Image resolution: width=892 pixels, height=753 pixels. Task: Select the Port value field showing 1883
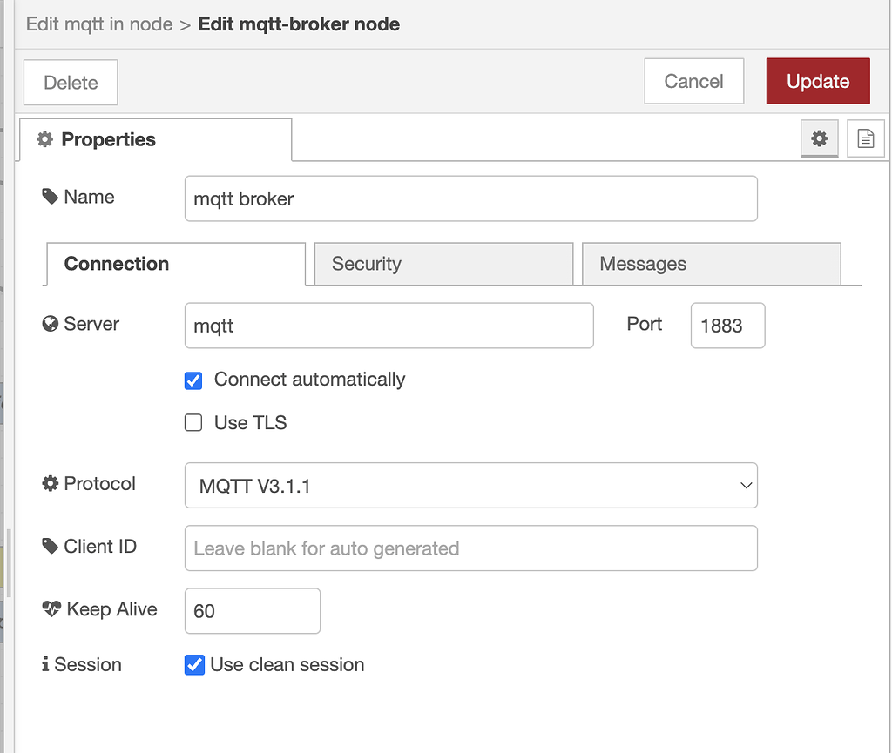(x=727, y=325)
